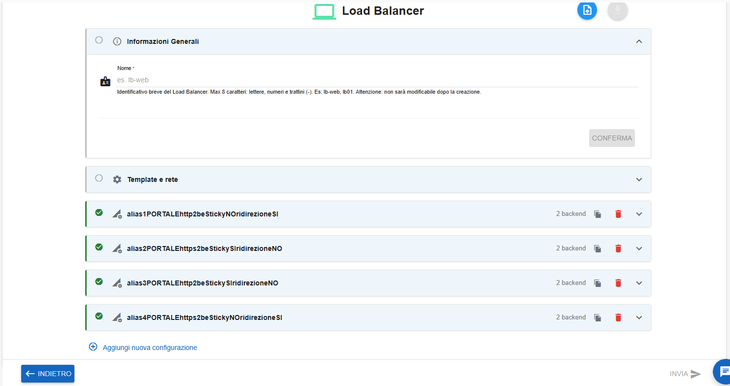The image size is (730, 386).
Task: Go back with the INDIETRO button
Action: (x=48, y=374)
